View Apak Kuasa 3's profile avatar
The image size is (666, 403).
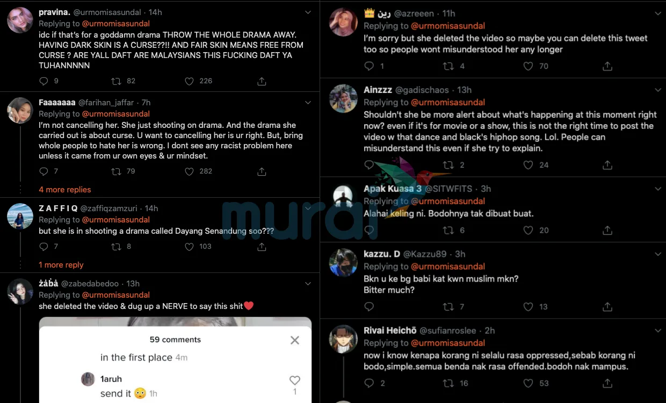[x=343, y=197]
